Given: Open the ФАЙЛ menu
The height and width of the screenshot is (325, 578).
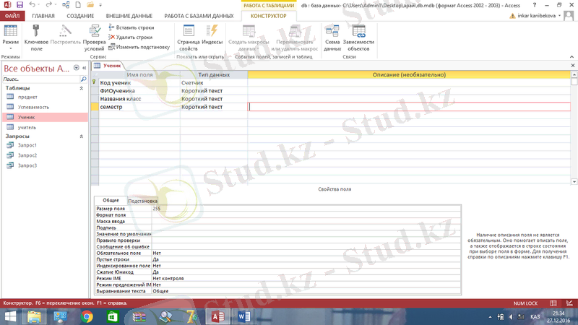Looking at the screenshot, I should (x=12, y=16).
